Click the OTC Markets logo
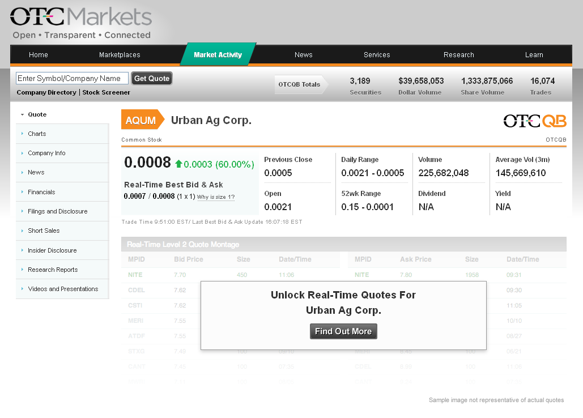The width and height of the screenshot is (583, 418). (80, 22)
